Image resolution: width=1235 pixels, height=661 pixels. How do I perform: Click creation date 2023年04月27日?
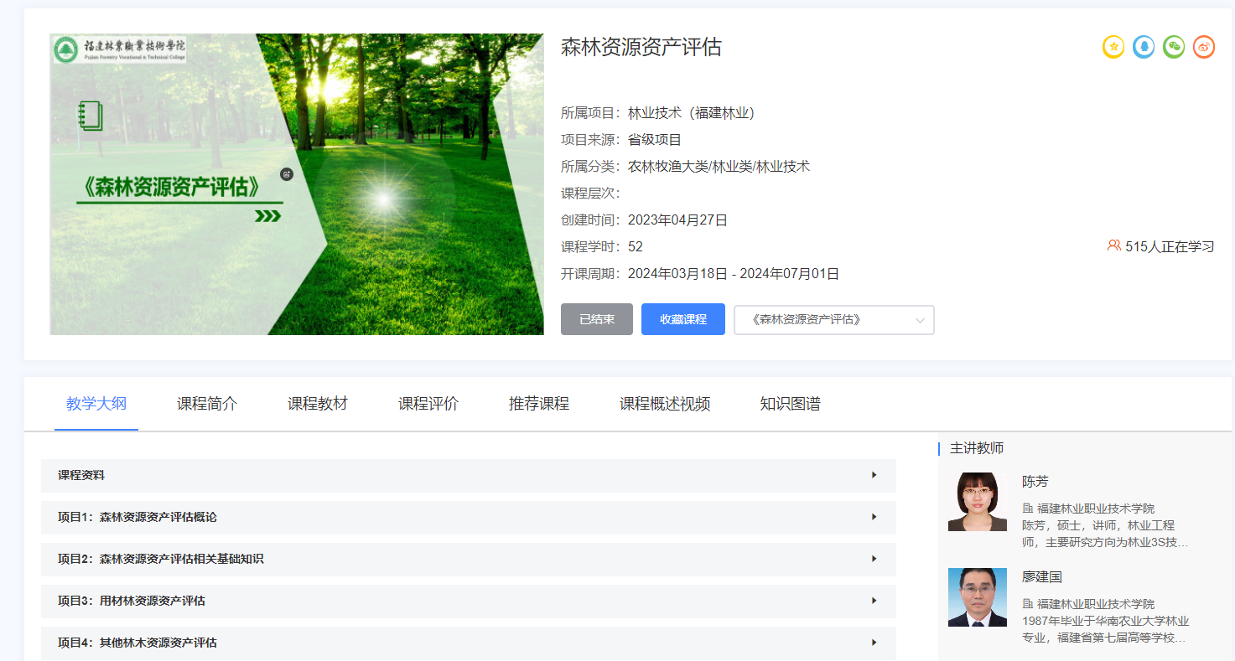pyautogui.click(x=677, y=220)
